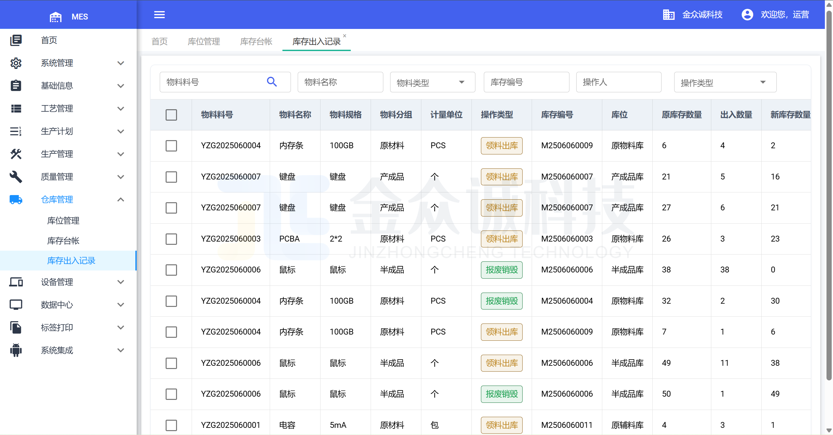
Task: Click the 系统管理 gear icon
Action: coord(16,63)
